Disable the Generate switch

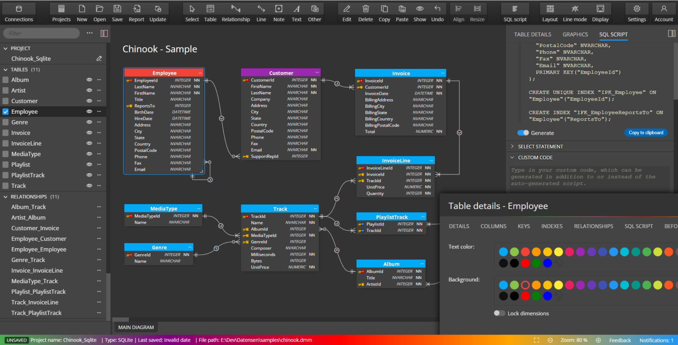click(x=523, y=132)
